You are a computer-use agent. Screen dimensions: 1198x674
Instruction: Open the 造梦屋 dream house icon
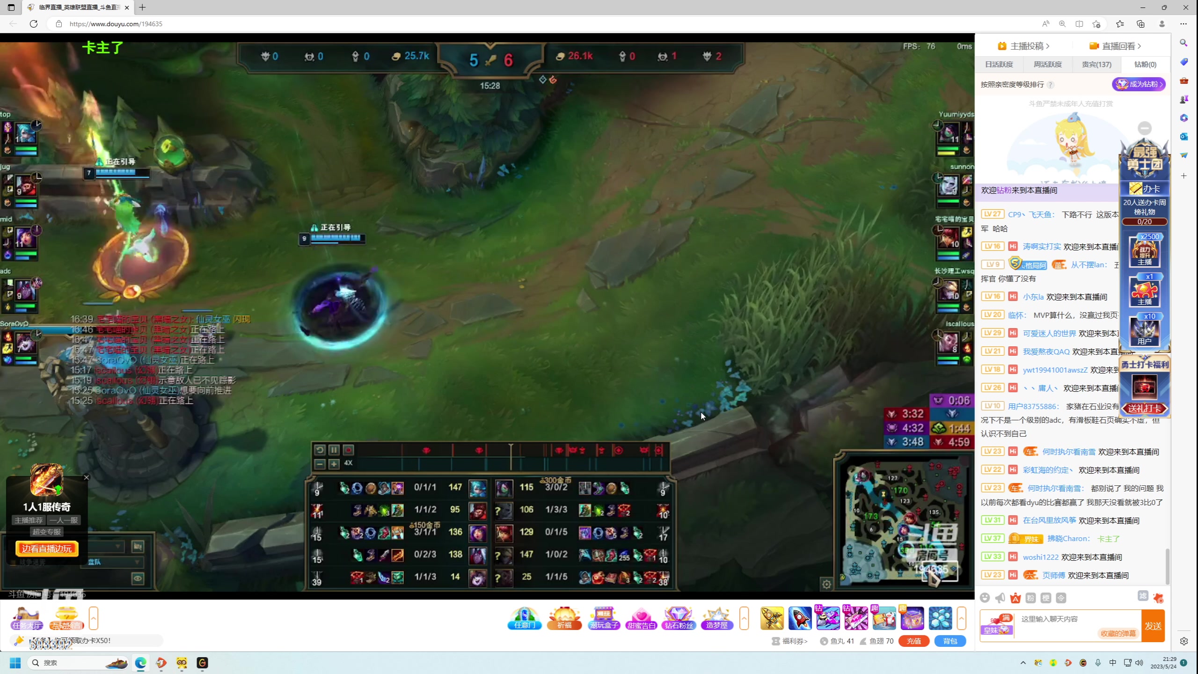[x=716, y=618]
